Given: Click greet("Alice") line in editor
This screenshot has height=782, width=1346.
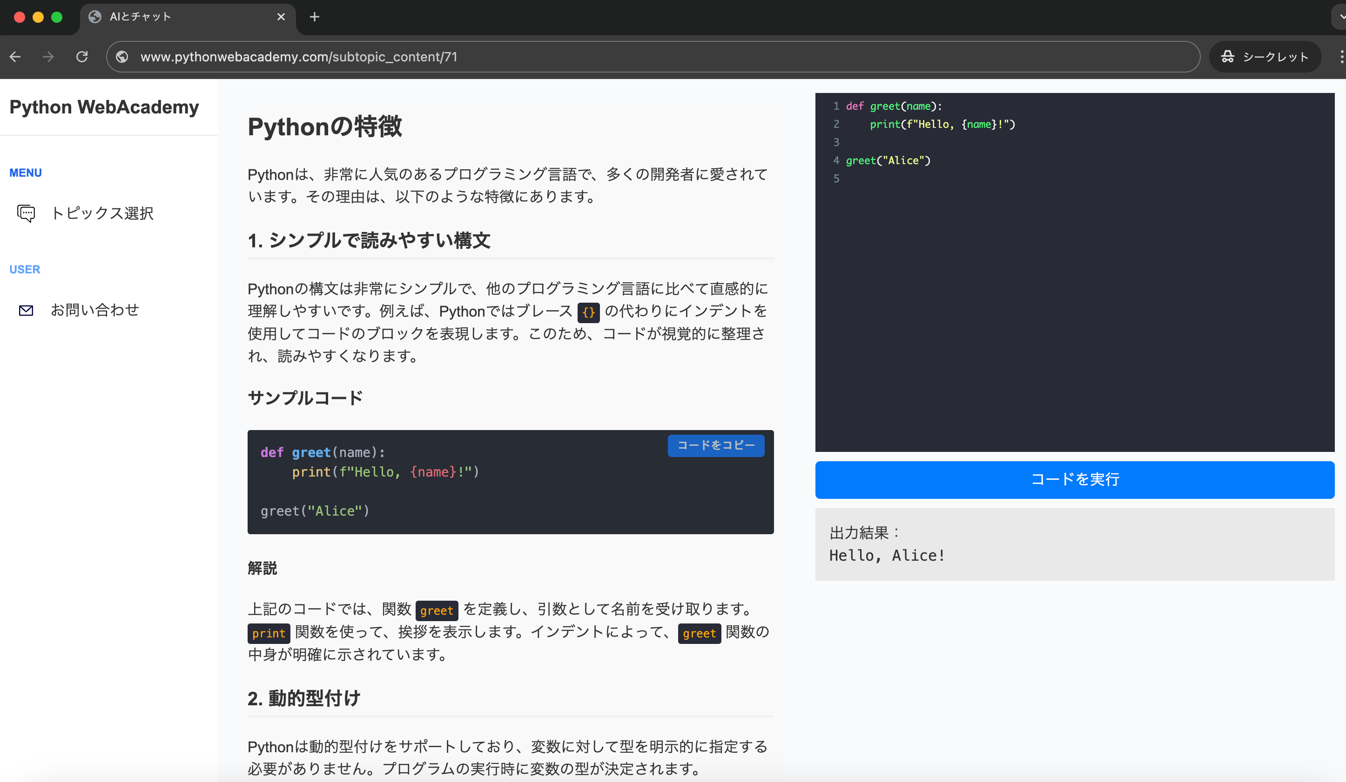Looking at the screenshot, I should click(888, 160).
